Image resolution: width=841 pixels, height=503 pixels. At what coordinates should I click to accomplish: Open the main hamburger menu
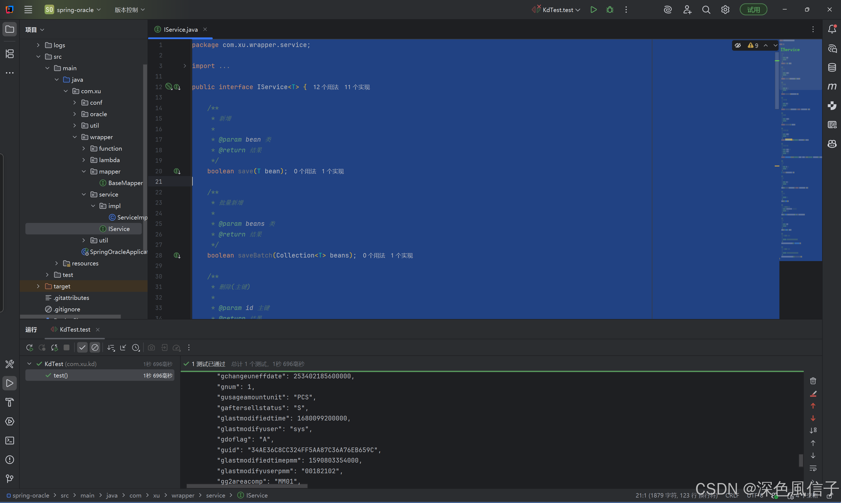(28, 10)
